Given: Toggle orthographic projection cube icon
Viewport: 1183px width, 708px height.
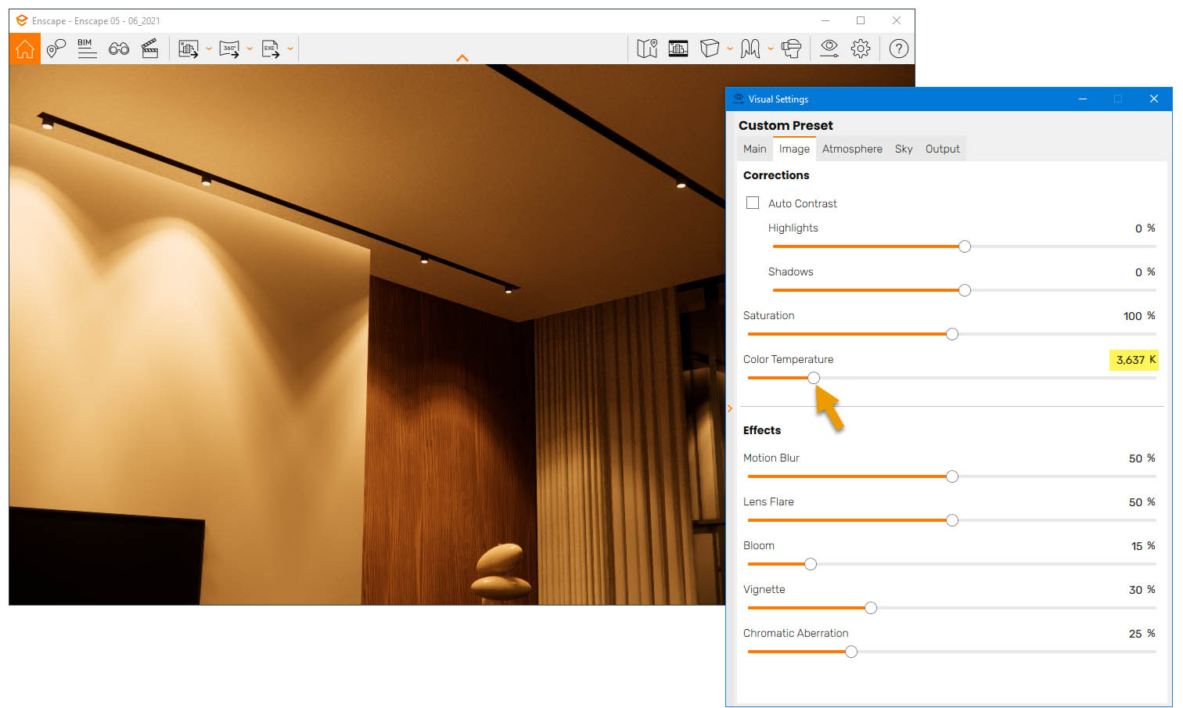Looking at the screenshot, I should [x=709, y=48].
